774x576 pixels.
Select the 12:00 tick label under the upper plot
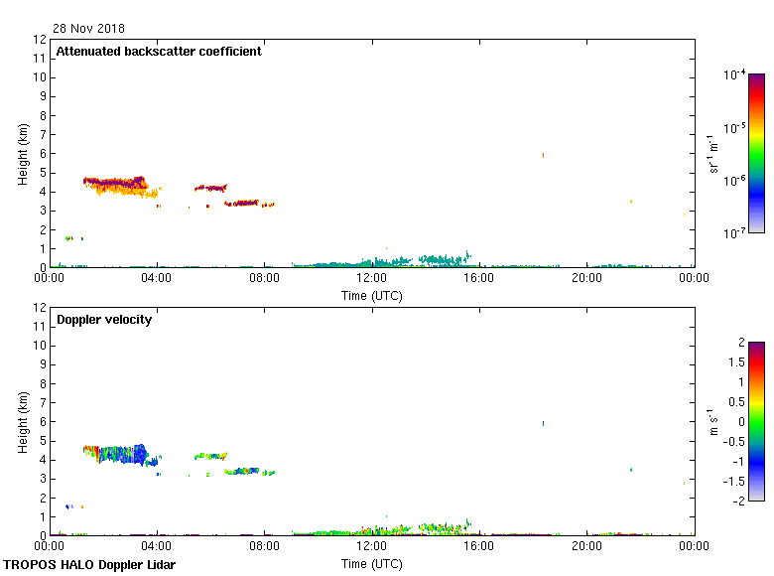click(372, 279)
